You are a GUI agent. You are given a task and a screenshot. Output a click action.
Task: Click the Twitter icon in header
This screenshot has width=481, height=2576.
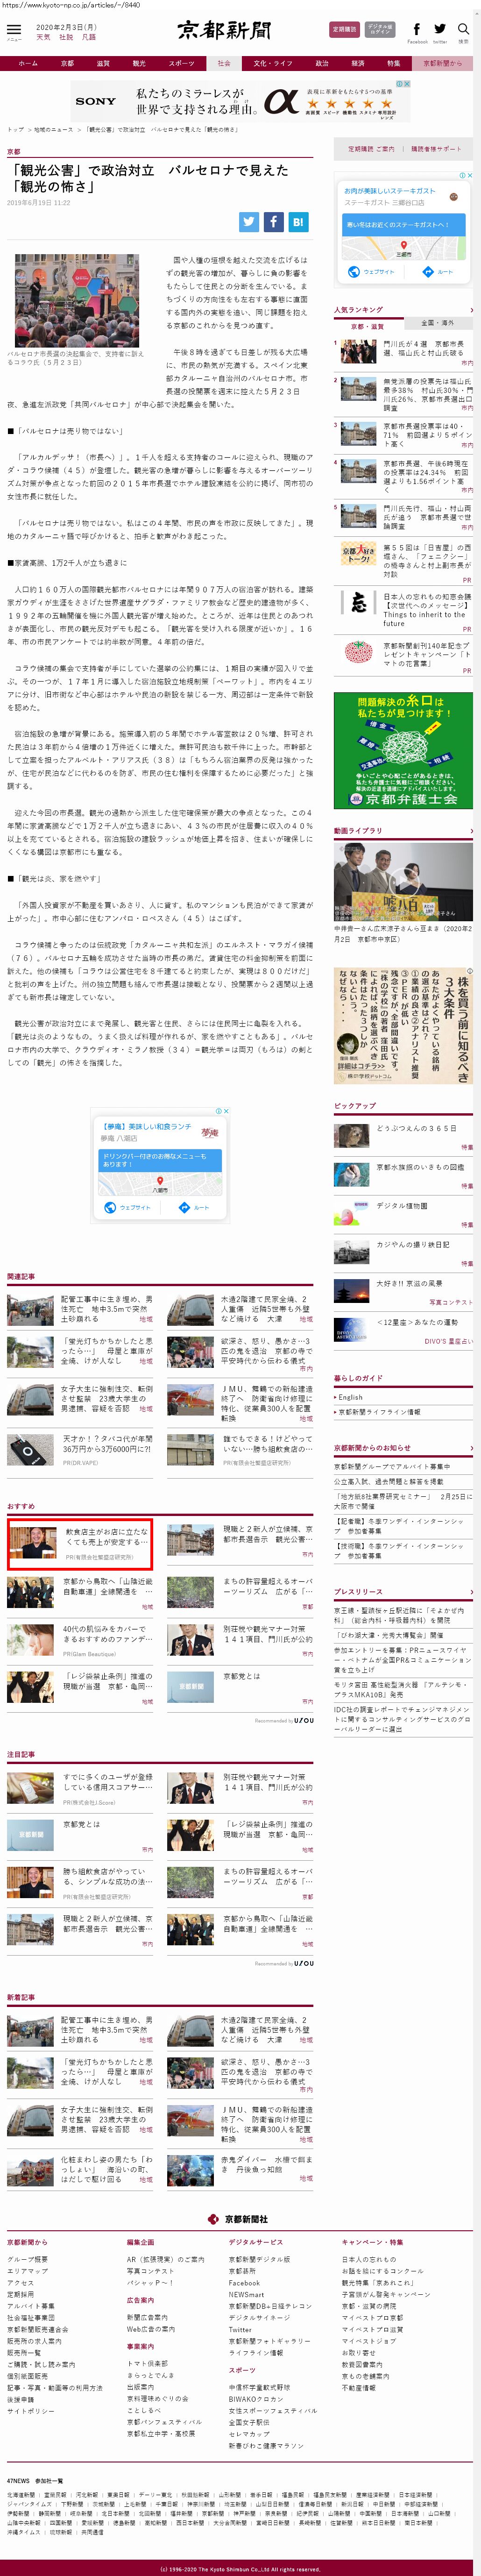(440, 30)
